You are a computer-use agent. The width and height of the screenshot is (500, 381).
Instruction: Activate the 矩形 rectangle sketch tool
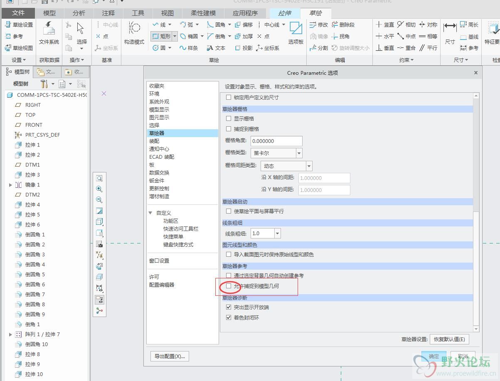point(161,36)
